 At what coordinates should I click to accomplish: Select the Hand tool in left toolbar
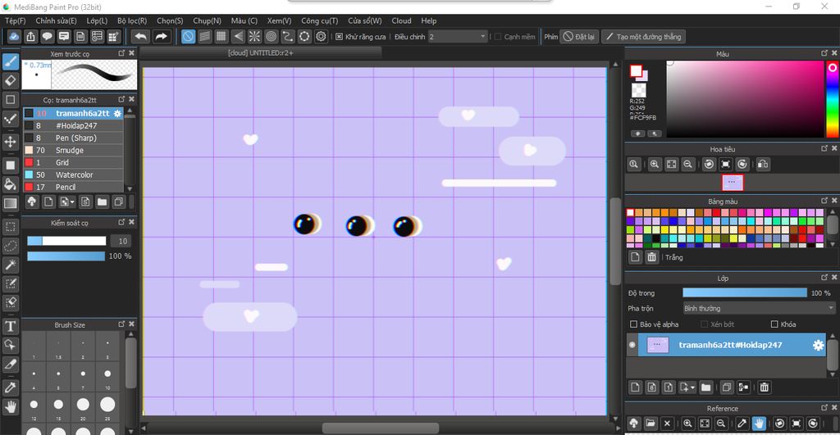10,407
